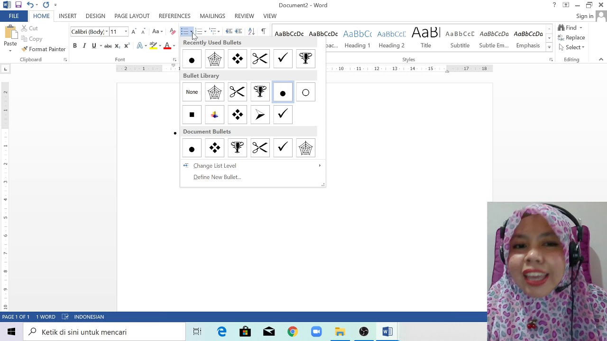Pick the checkmark bullet in Recently Used Bullets
The image size is (607, 341).
point(283,59)
